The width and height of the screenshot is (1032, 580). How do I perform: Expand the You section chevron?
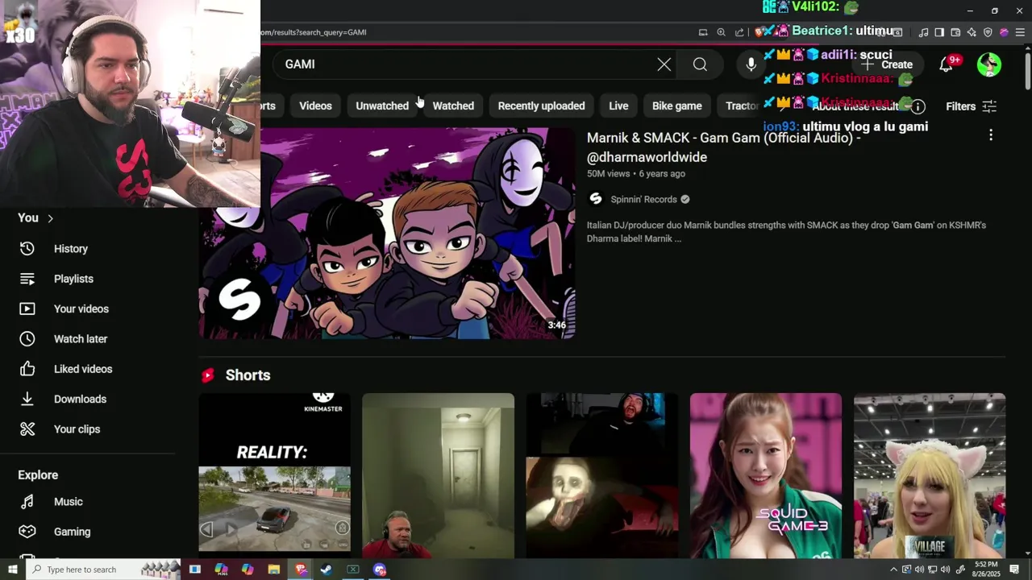[x=50, y=218]
